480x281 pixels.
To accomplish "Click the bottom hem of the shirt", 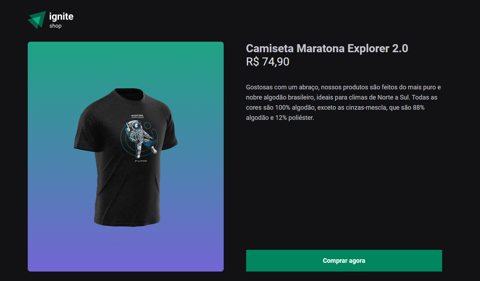I will [126, 222].
